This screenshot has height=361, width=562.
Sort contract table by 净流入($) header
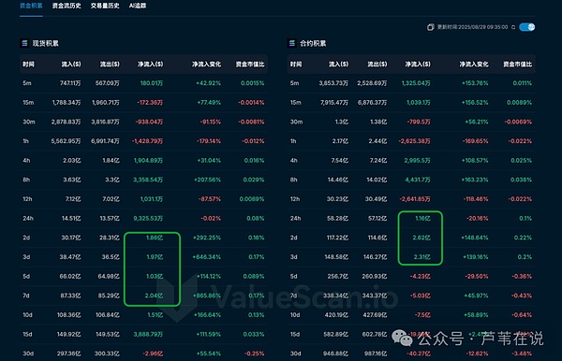pyautogui.click(x=418, y=64)
